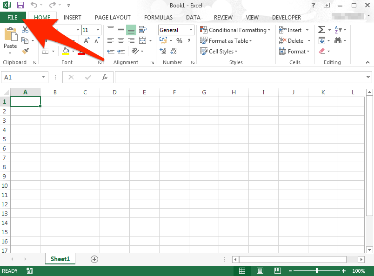Screen dimensions: 374x276
Task: Open the Clipboard pane dialog launcher
Action: [x=34, y=62]
